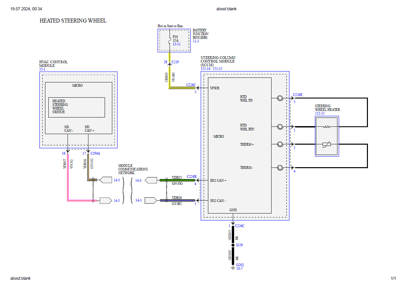Click the C226E connector label

(x=298, y=95)
